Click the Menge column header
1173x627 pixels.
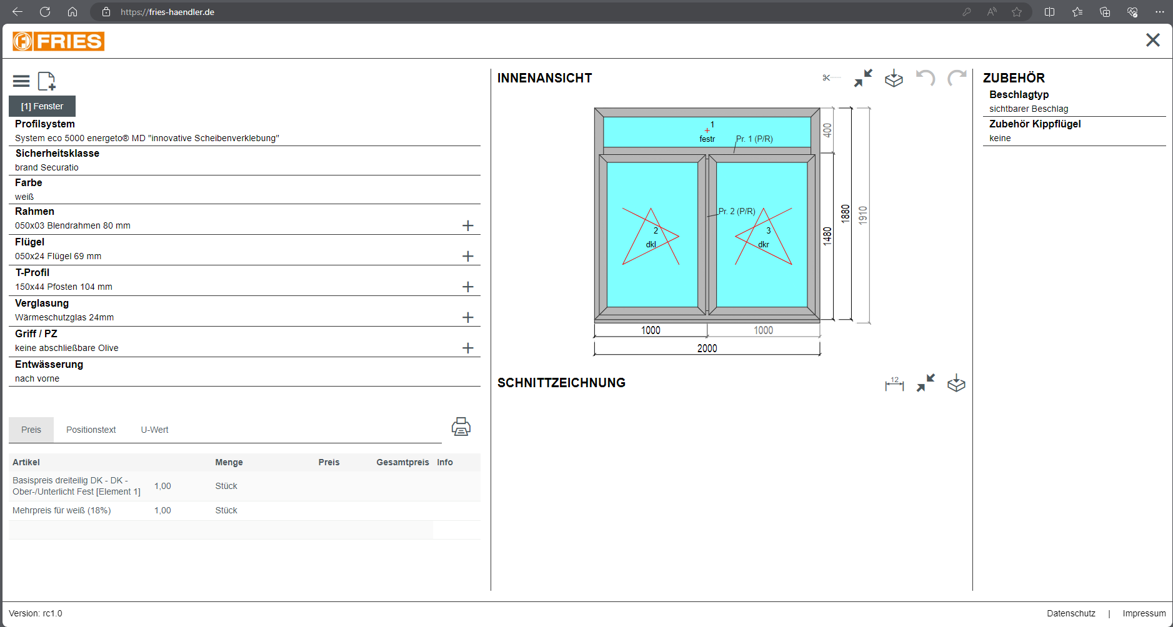(x=229, y=462)
